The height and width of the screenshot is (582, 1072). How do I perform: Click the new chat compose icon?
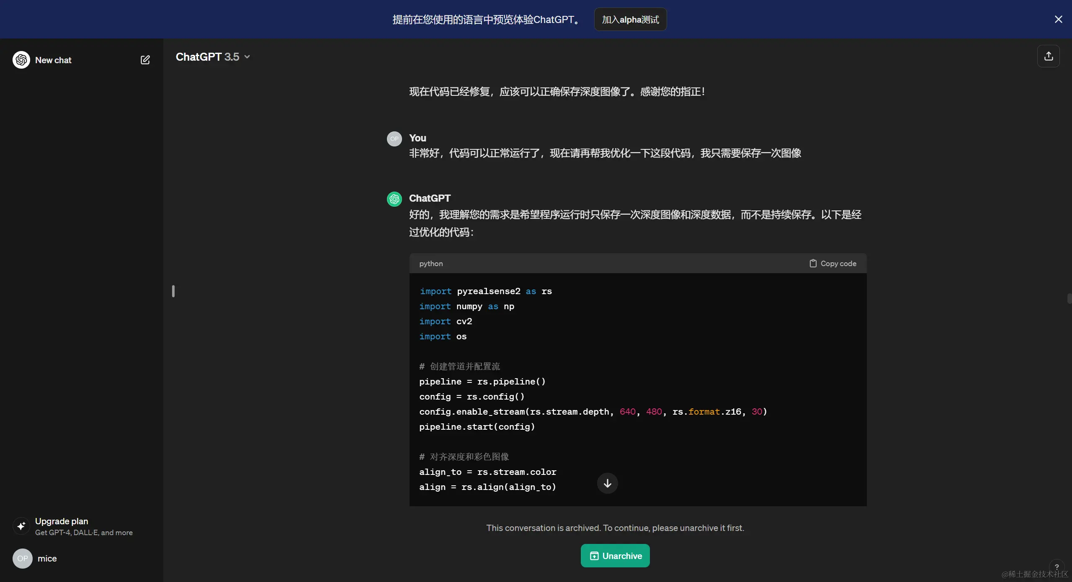[x=145, y=60]
